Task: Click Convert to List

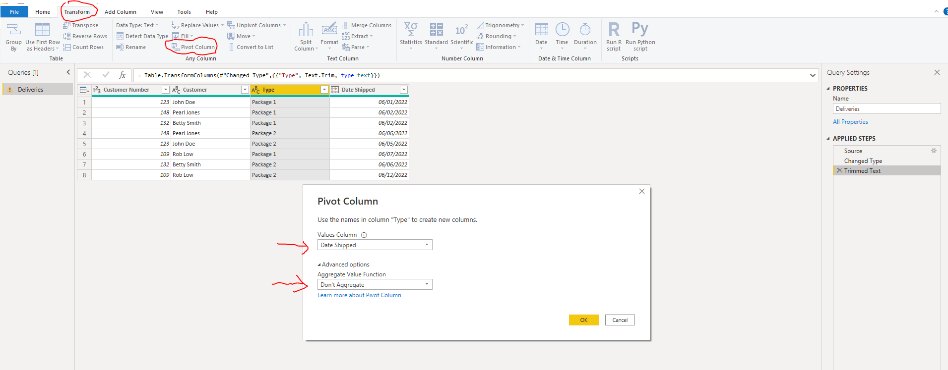Action: pyautogui.click(x=251, y=47)
